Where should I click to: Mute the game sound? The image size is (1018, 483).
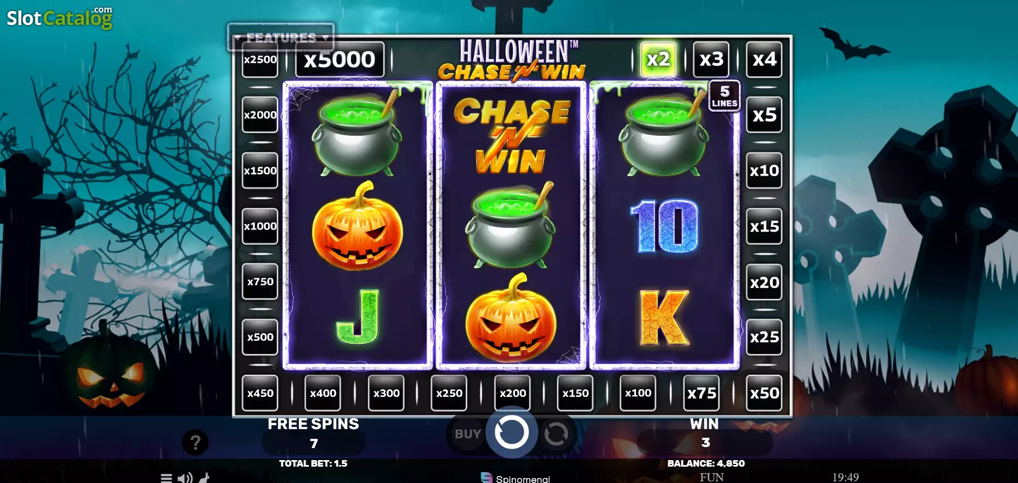pos(185,478)
